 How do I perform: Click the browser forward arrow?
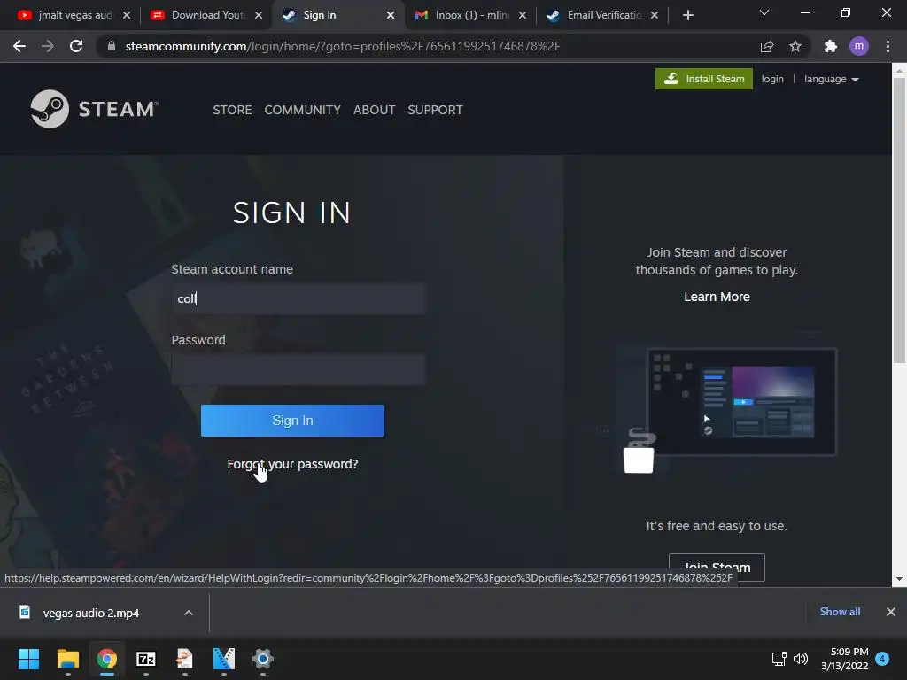pyautogui.click(x=48, y=46)
